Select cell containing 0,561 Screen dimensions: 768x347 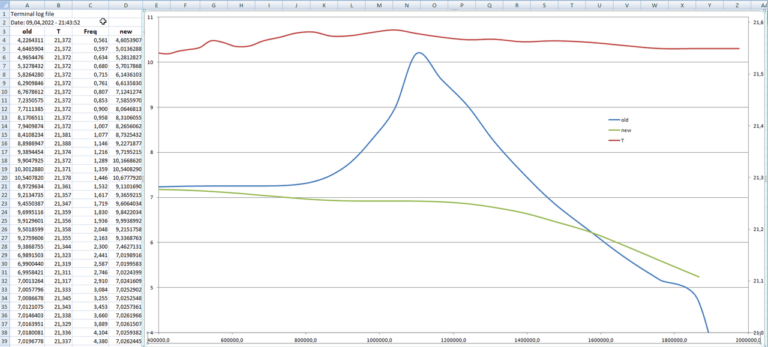(x=90, y=40)
